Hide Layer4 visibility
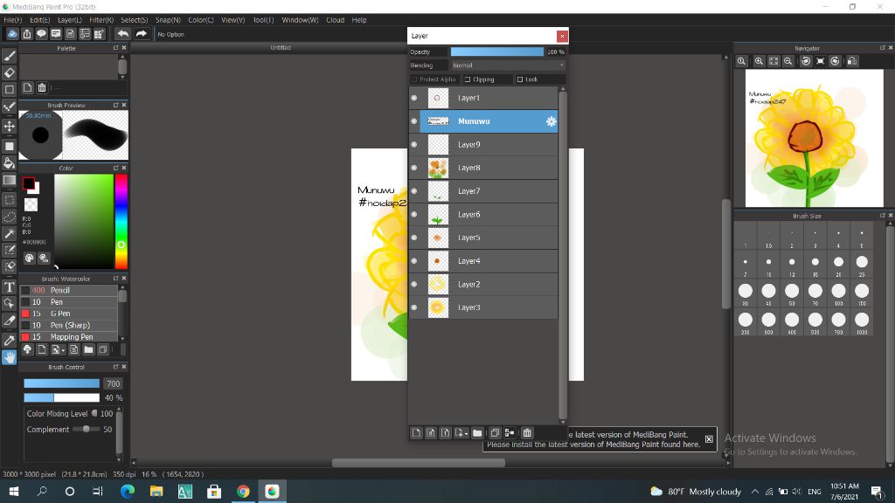This screenshot has width=895, height=503. [x=414, y=261]
